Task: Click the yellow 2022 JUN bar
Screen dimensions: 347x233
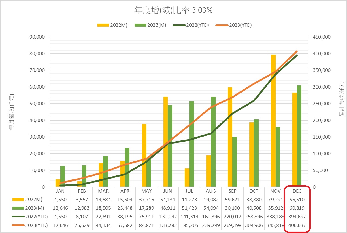Action: point(166,142)
